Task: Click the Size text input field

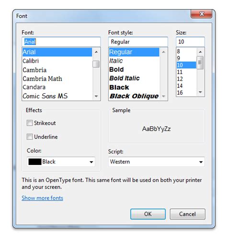Action: pyautogui.click(x=190, y=42)
